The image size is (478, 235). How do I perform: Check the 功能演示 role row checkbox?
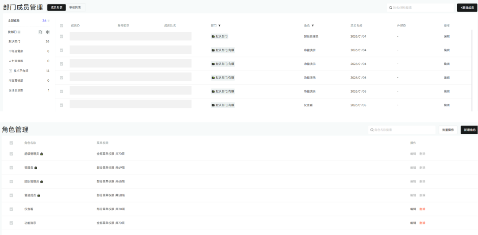coord(11,223)
